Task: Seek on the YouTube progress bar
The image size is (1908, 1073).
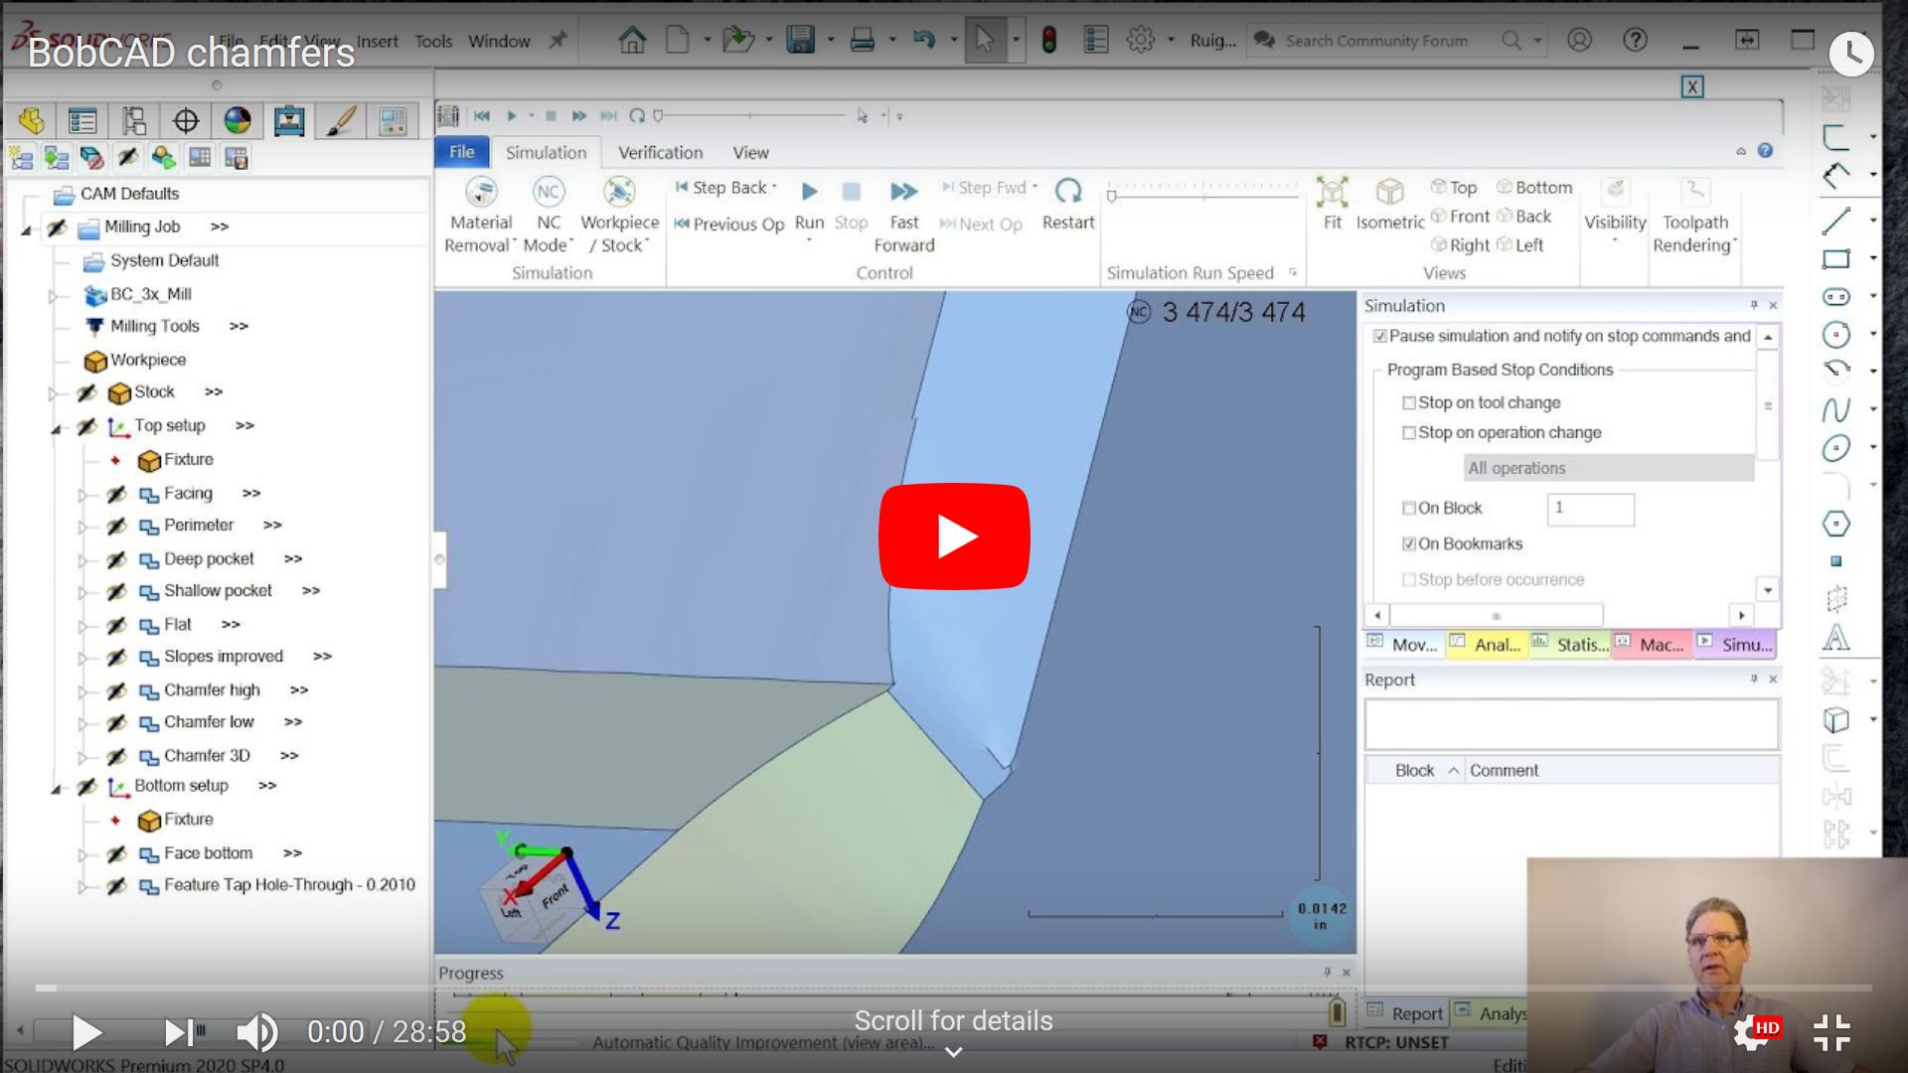Action: point(954,988)
